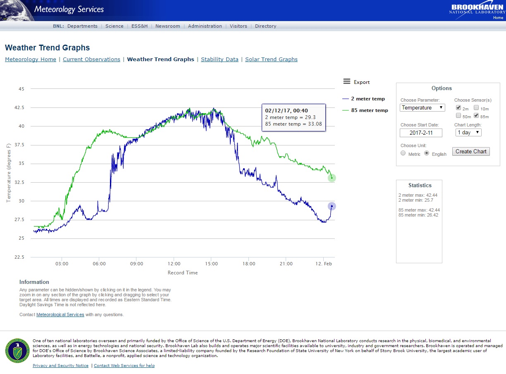Screen dimensions: 506x374
Task: Enable the 10m sensor checkbox
Action: coord(476,107)
